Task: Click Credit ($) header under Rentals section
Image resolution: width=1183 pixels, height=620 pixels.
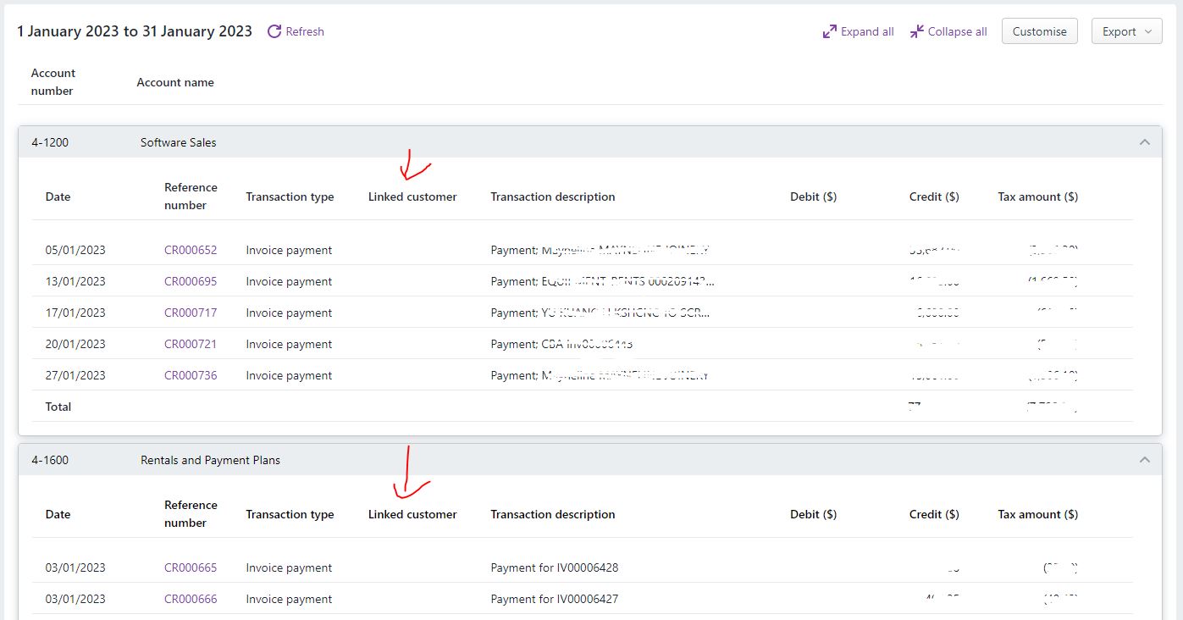Action: [934, 514]
